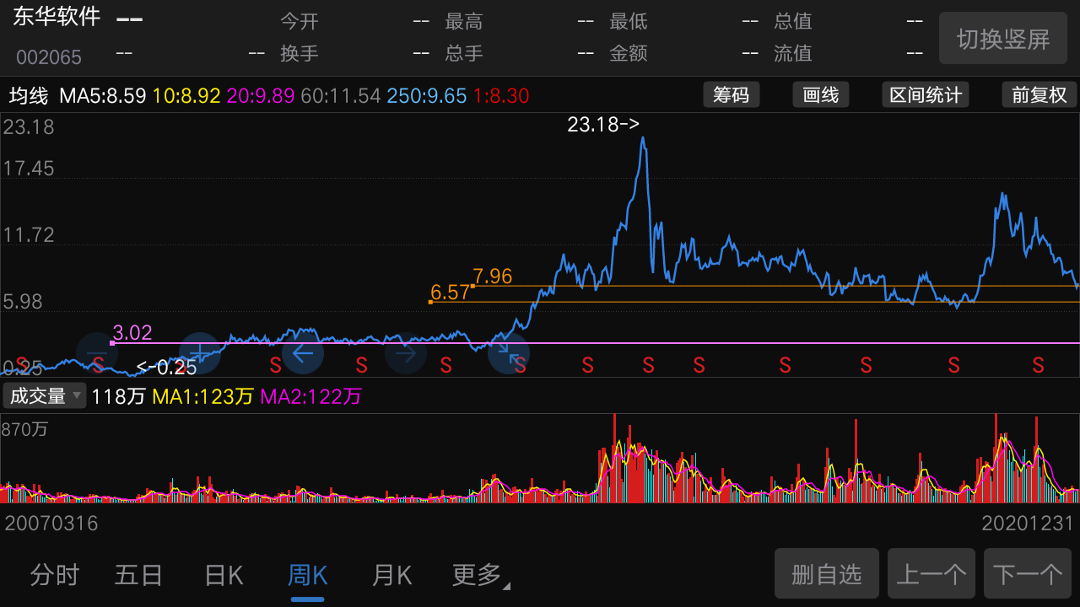Click the 金额 amount label
The width and height of the screenshot is (1080, 607).
(629, 53)
